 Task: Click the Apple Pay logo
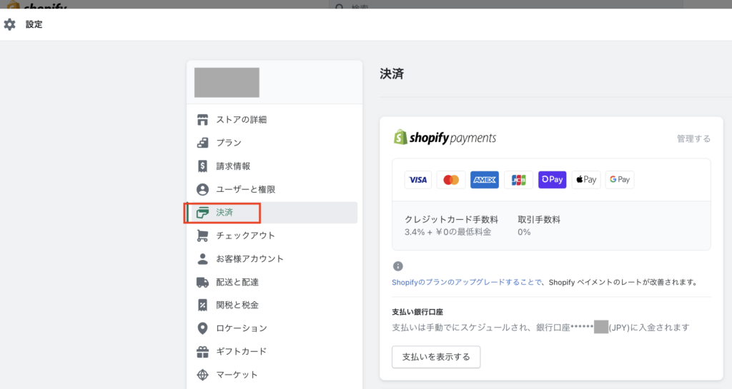pyautogui.click(x=586, y=180)
